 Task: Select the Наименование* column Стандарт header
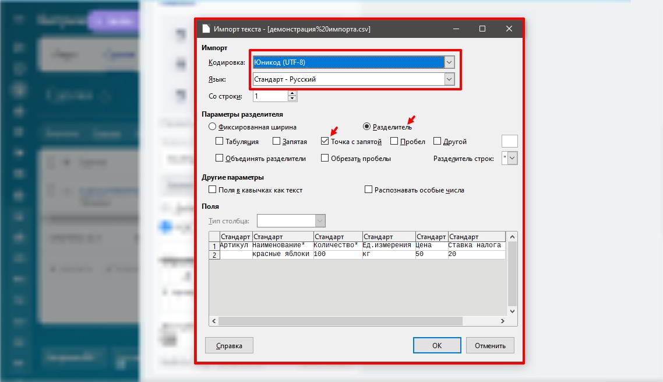(283, 237)
